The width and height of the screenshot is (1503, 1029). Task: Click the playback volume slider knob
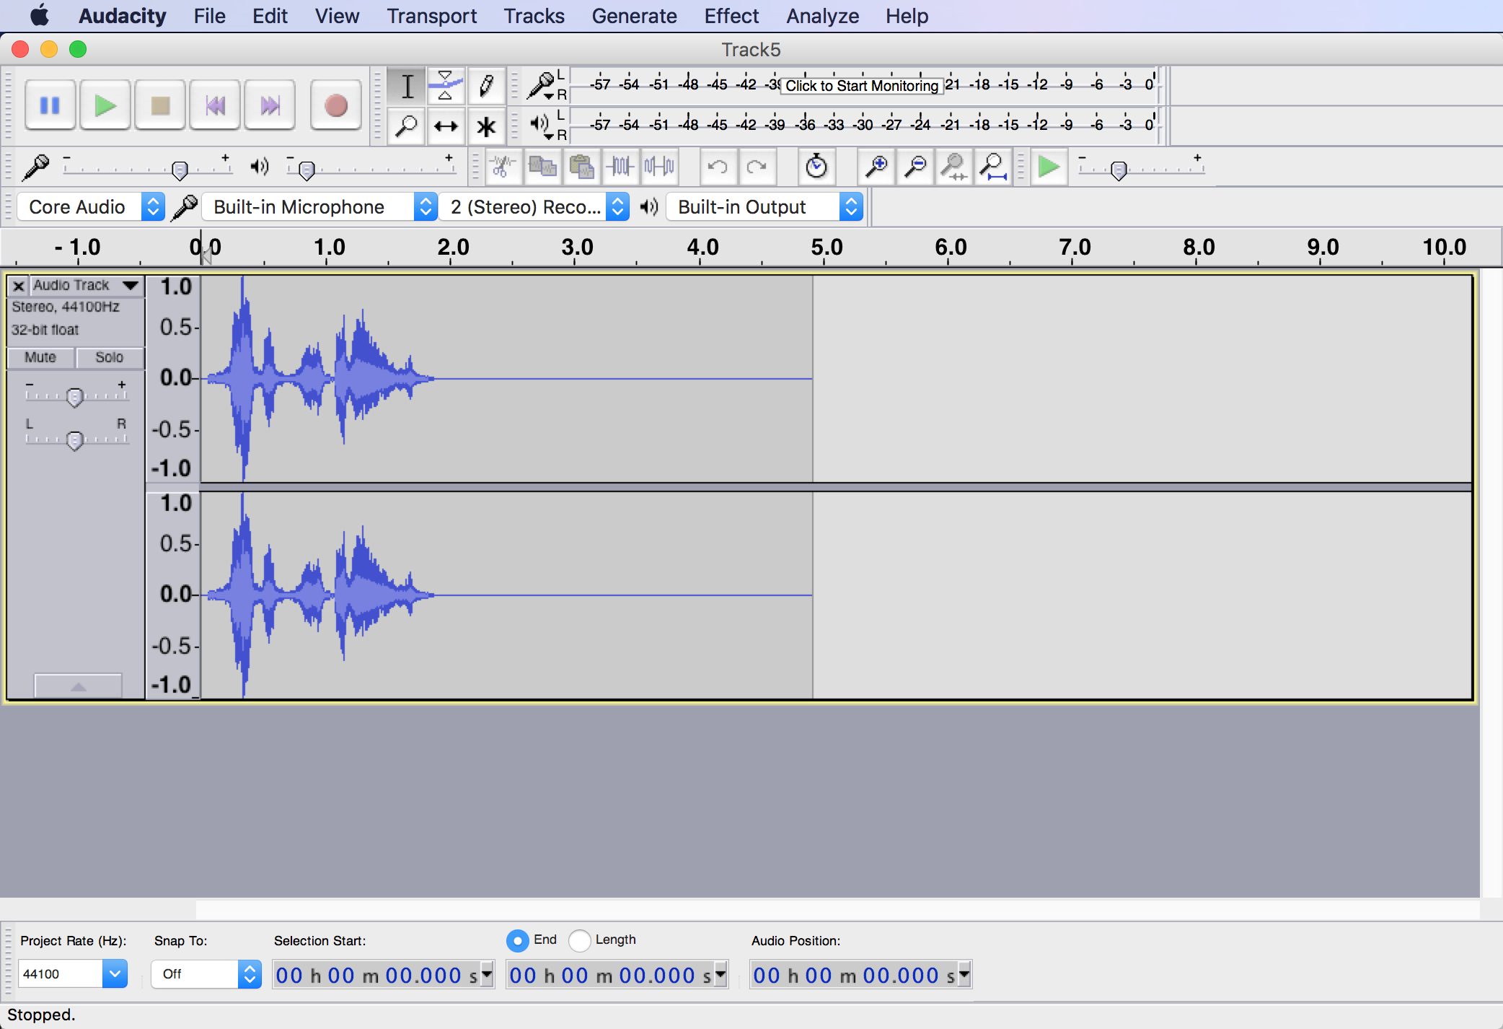[307, 170]
